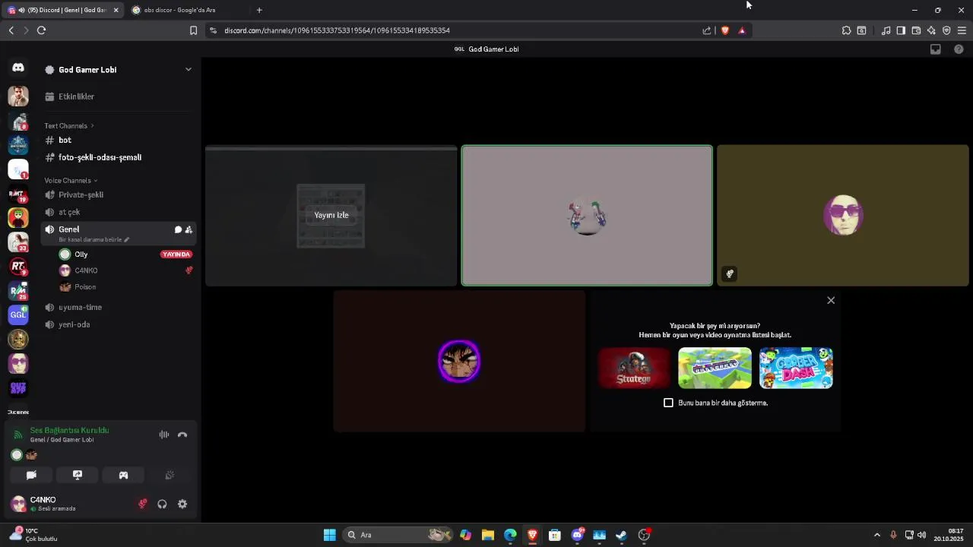The image size is (973, 547).
Task: Open the Windows Start menu
Action: coord(329,535)
